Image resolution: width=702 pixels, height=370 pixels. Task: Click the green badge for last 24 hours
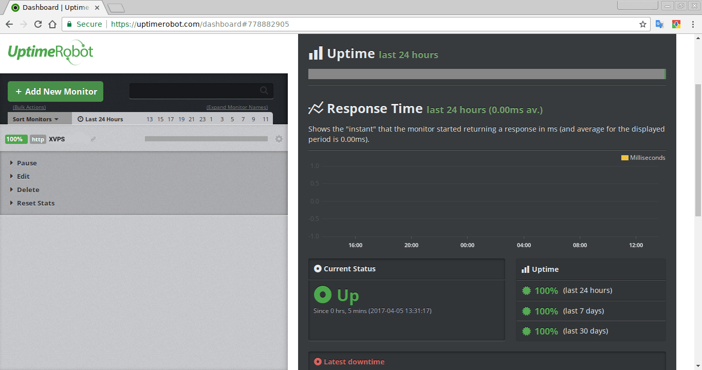click(x=526, y=290)
